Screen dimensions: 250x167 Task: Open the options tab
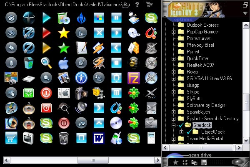coord(183,20)
